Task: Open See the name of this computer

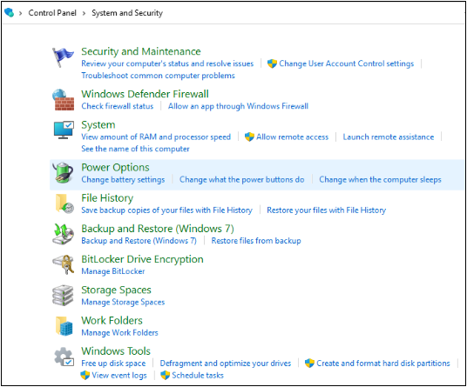Action: tap(135, 149)
